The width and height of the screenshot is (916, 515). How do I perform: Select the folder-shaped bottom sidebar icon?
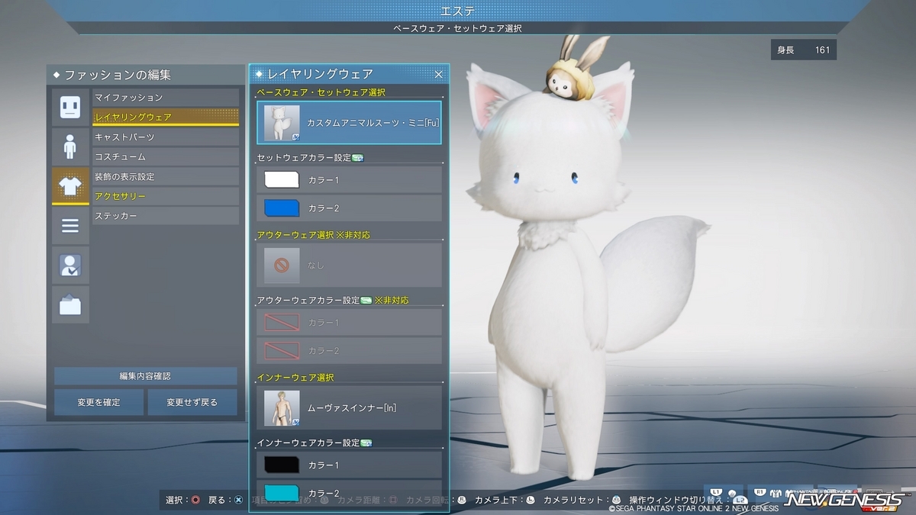click(70, 305)
